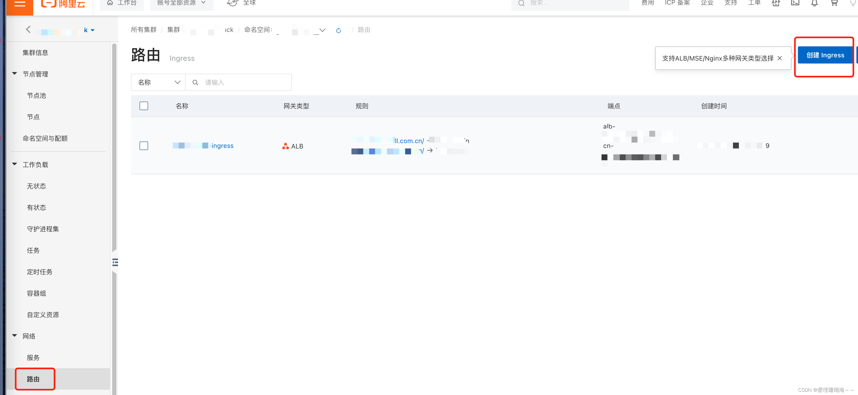Image resolution: width=858 pixels, height=395 pixels.
Task: Open the Workbench (工作台) home
Action: (x=122, y=3)
